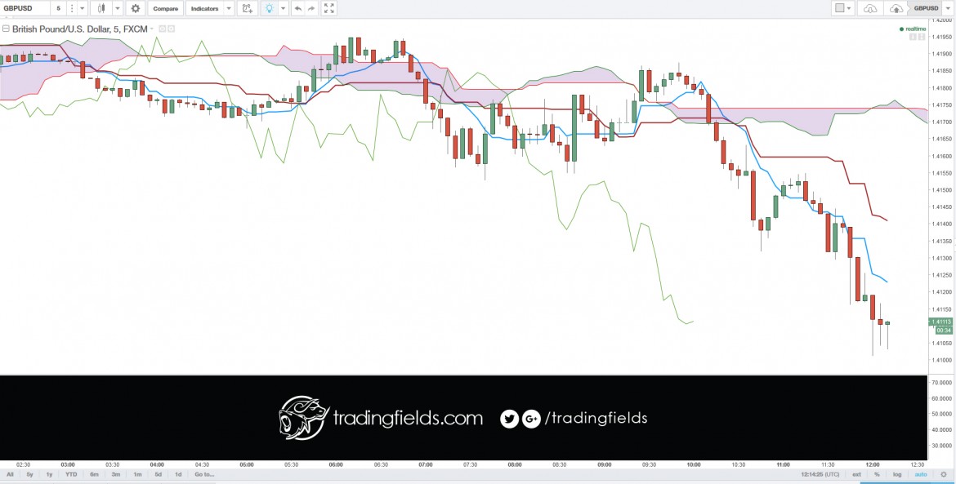
Task: Toggle auto scale at the bottom right
Action: click(x=921, y=474)
